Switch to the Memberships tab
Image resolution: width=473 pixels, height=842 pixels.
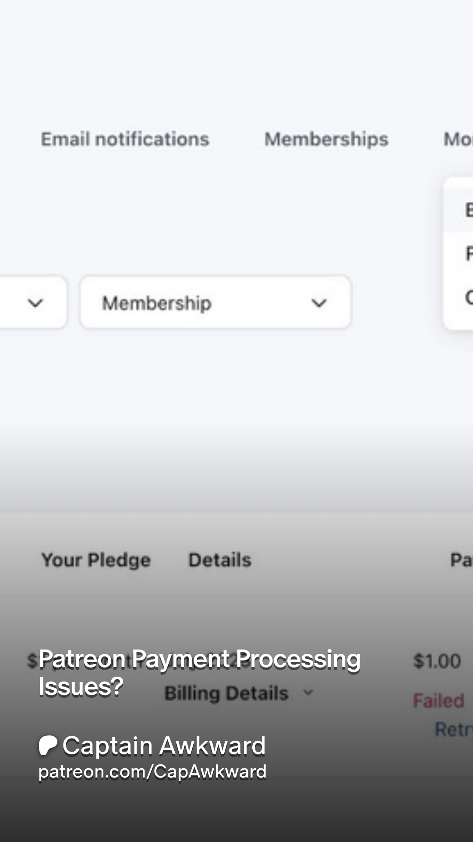[326, 139]
